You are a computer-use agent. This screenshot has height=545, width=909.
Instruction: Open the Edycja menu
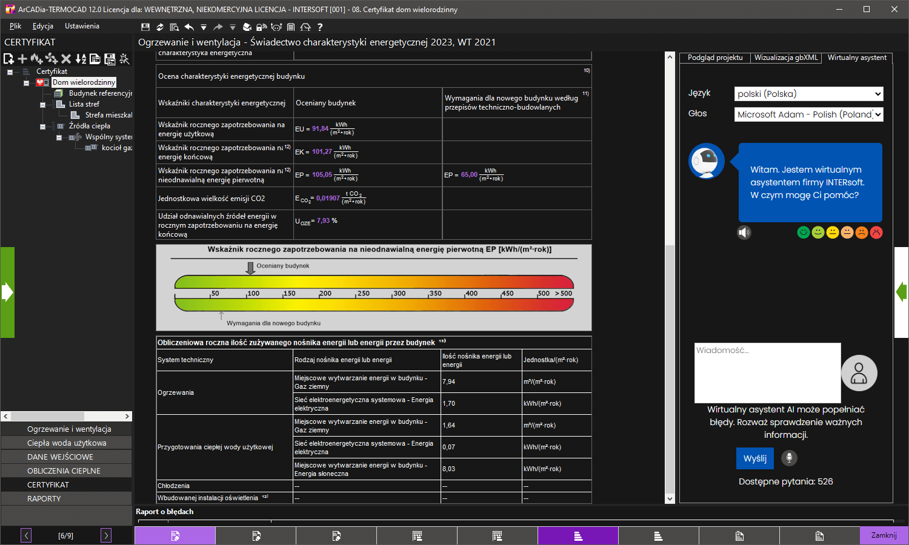click(x=43, y=26)
